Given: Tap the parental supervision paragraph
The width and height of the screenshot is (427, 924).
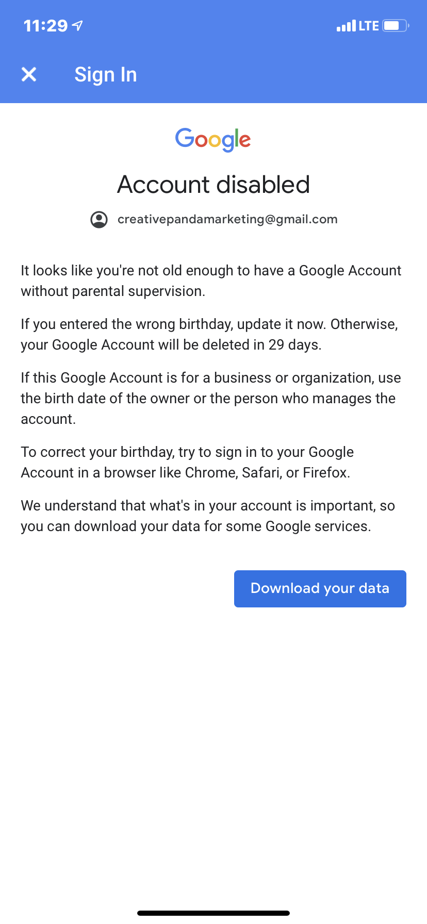Looking at the screenshot, I should 211,281.
